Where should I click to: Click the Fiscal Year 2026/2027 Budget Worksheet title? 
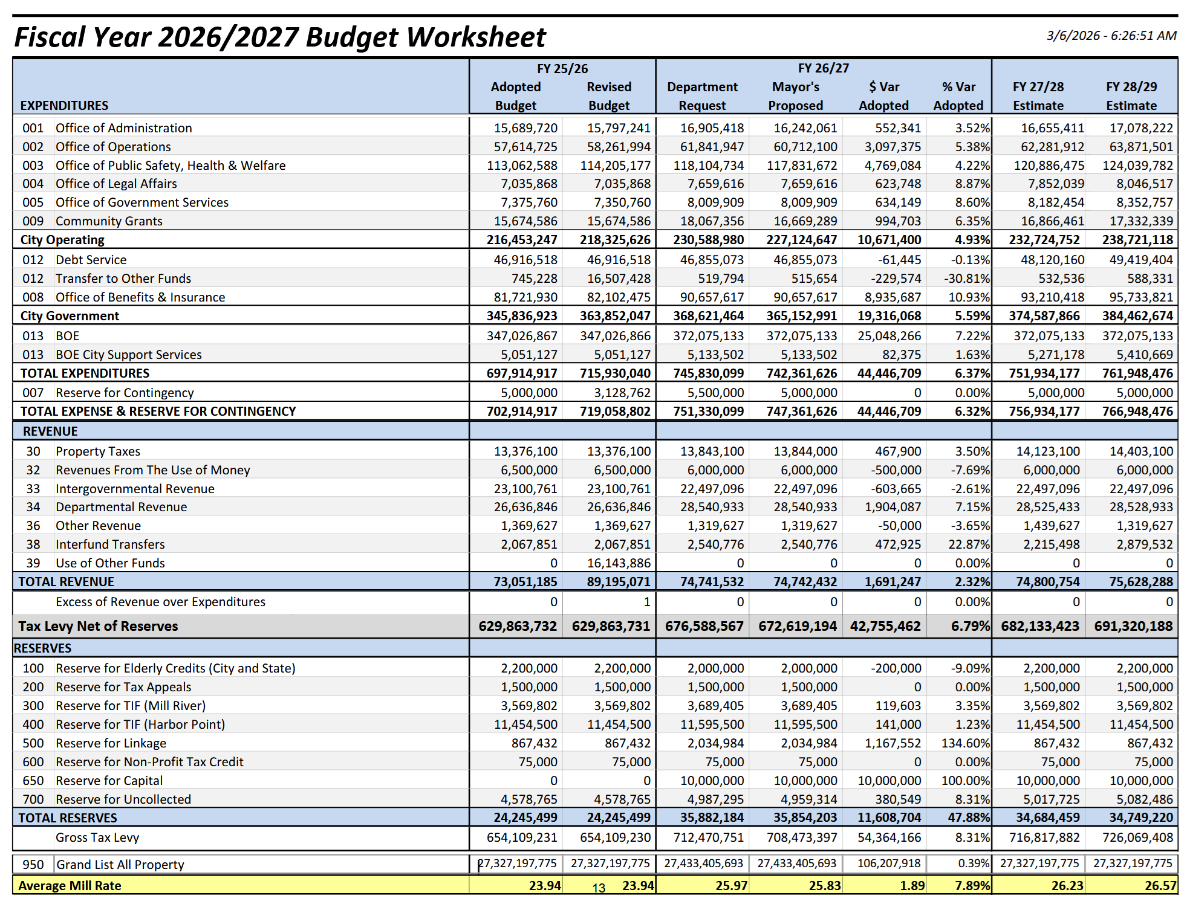click(x=279, y=37)
